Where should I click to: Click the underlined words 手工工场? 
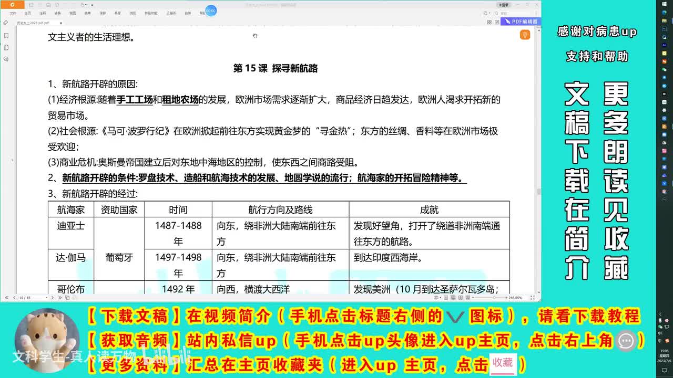pyautogui.click(x=135, y=100)
